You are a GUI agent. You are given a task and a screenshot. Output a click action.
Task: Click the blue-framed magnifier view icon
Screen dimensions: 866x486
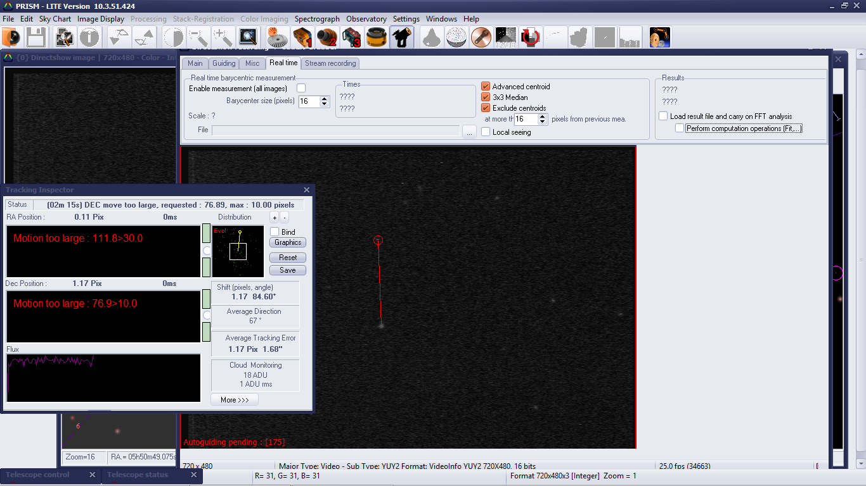(248, 37)
